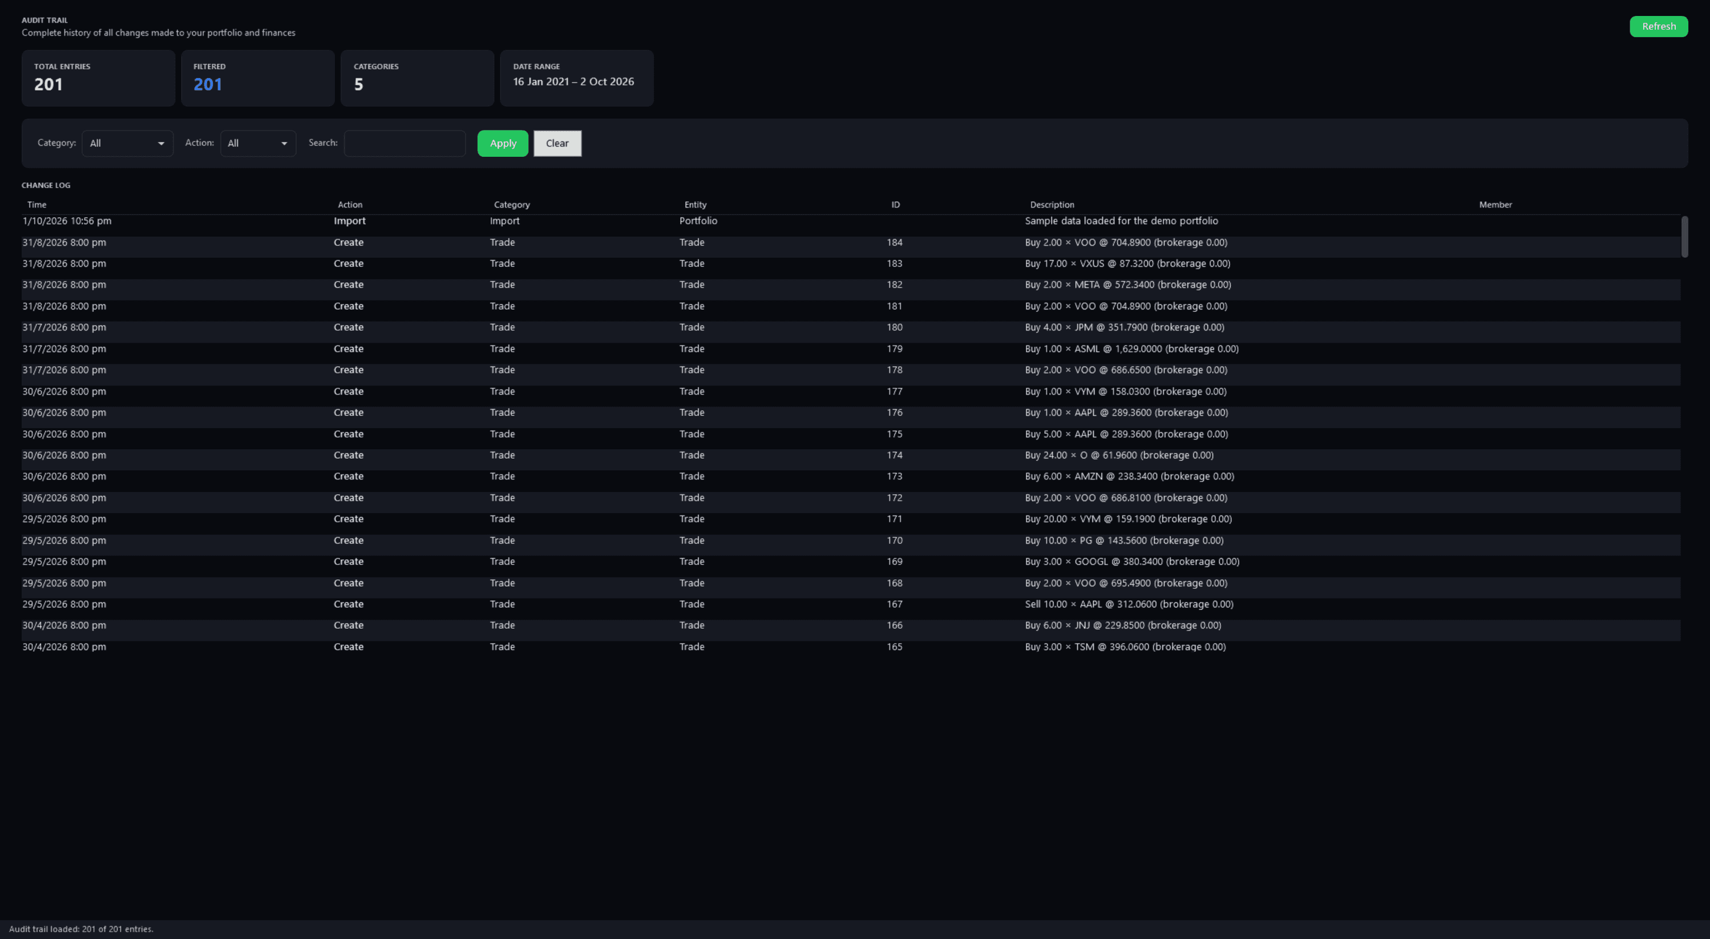Select trade ID 184 cell
This screenshot has height=939, width=1710.
tap(894, 243)
